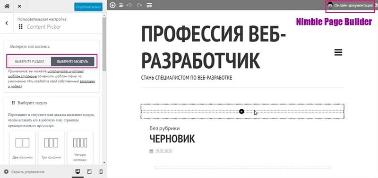Switch preview to desktop device icon

point(77,171)
